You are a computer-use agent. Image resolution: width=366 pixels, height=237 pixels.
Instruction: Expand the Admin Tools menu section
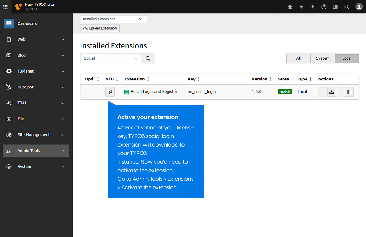[x=36, y=151]
